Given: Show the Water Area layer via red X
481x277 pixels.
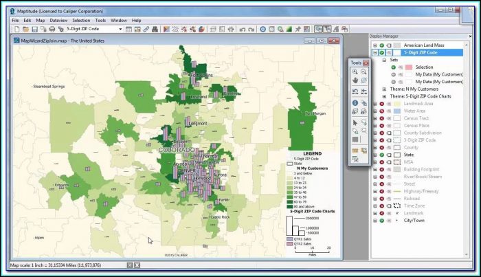Looking at the screenshot, I should 381,111.
